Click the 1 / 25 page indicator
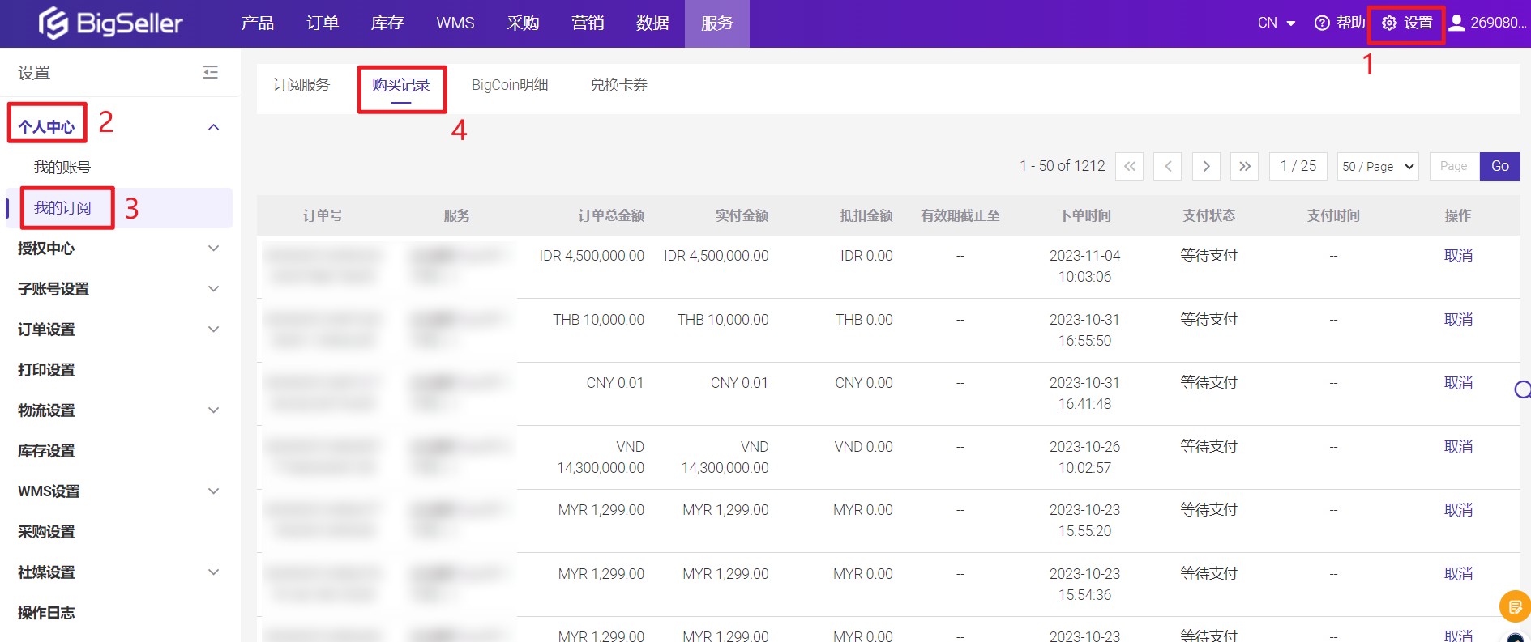The image size is (1531, 642). pos(1298,166)
